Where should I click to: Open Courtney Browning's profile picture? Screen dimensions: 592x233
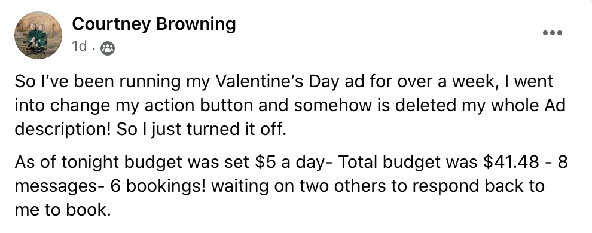click(x=38, y=35)
